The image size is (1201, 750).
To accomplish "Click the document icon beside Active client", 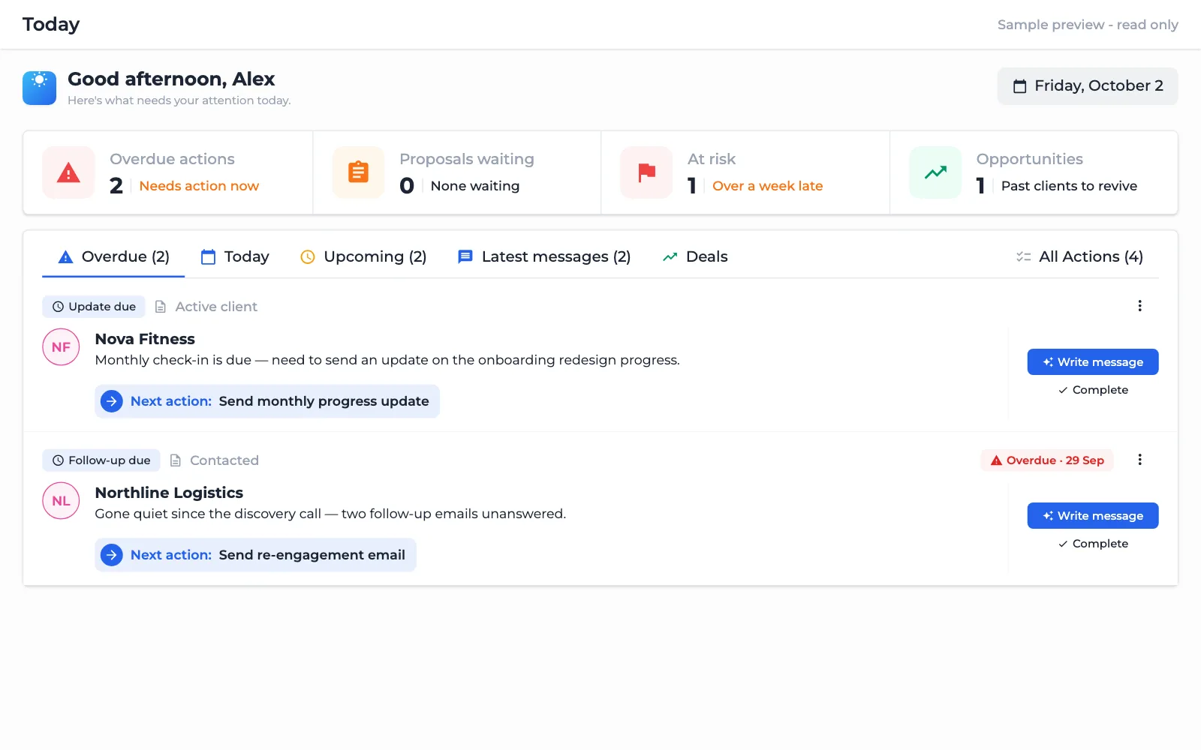I will (x=161, y=307).
